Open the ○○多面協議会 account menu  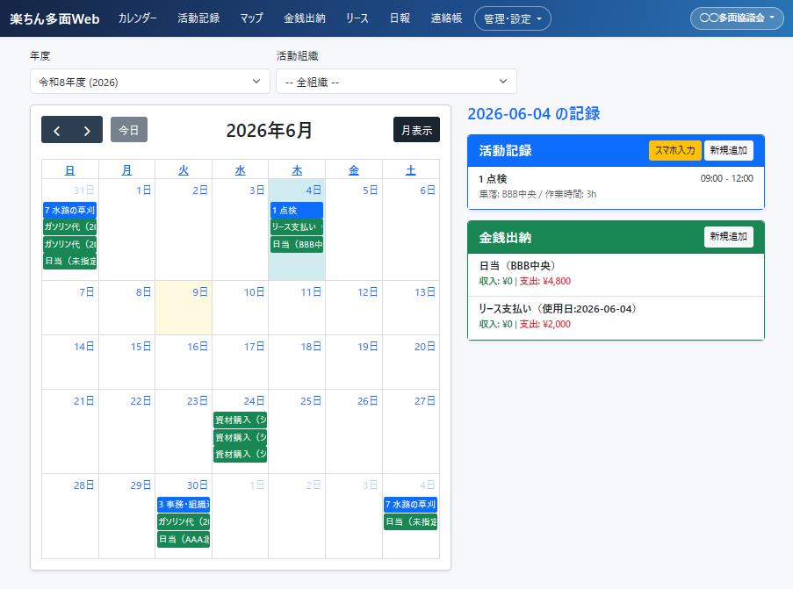coord(737,18)
